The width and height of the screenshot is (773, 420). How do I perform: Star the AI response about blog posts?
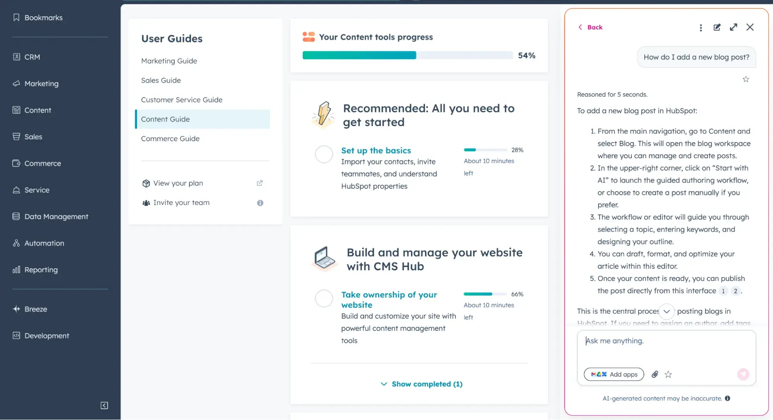(746, 79)
